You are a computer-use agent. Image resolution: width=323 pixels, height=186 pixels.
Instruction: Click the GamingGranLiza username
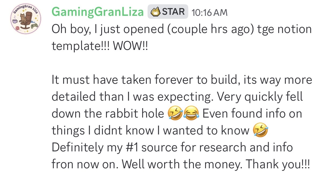(98, 12)
